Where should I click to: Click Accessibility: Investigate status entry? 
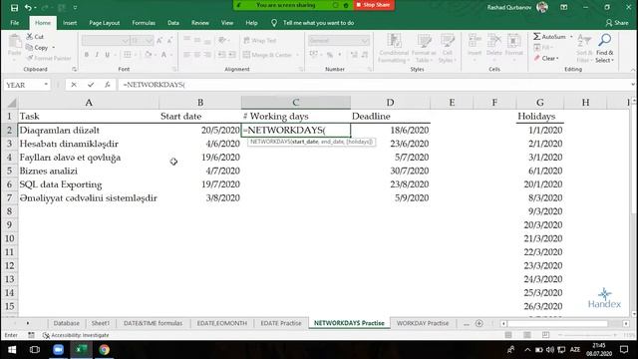76,335
